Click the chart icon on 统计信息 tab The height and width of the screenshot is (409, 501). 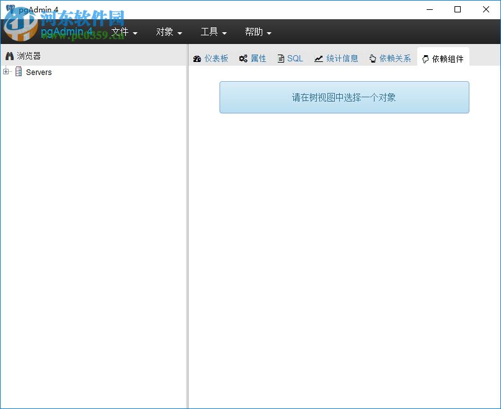[317, 58]
